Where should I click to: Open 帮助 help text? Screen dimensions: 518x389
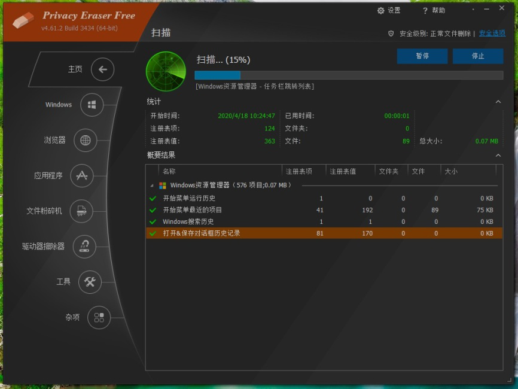438,11
